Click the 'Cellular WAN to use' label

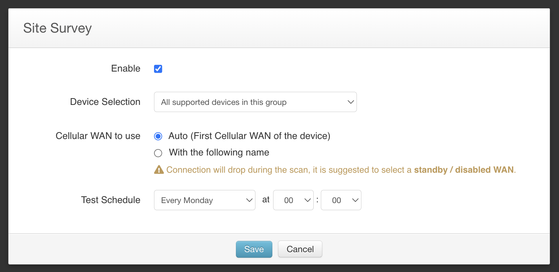(98, 136)
